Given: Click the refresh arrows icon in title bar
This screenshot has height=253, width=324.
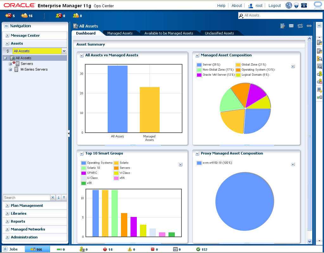Looking at the screenshot, I should click(x=300, y=26).
